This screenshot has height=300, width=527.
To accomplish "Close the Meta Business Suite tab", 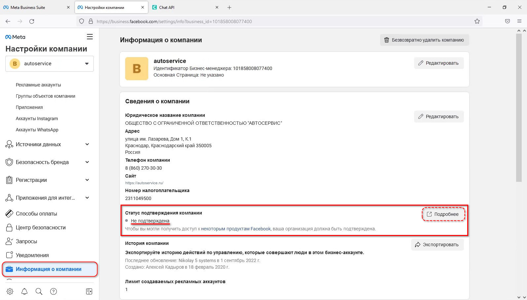I will (x=68, y=7).
